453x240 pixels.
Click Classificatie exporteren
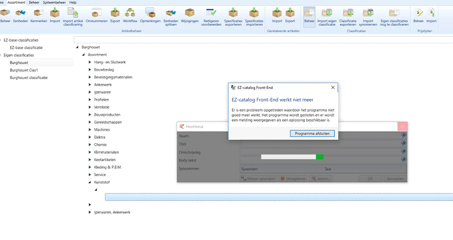[x=348, y=17]
